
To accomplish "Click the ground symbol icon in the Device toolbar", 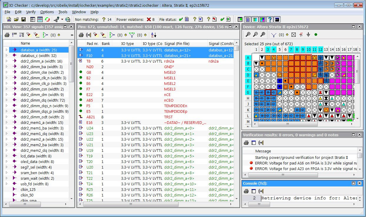I will [x=308, y=35].
